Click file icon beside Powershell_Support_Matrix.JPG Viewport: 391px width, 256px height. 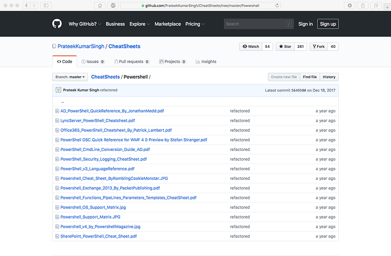pos(57,217)
